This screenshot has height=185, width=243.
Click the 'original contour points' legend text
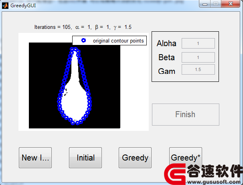coord(118,41)
